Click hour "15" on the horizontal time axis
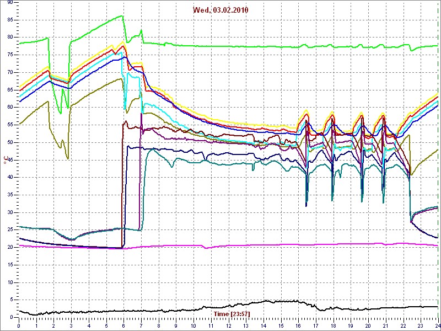Screen dimensions: 441x331 point(281,325)
